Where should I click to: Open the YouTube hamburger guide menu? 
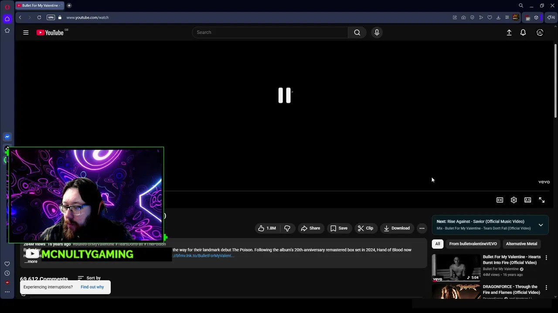[26, 32]
